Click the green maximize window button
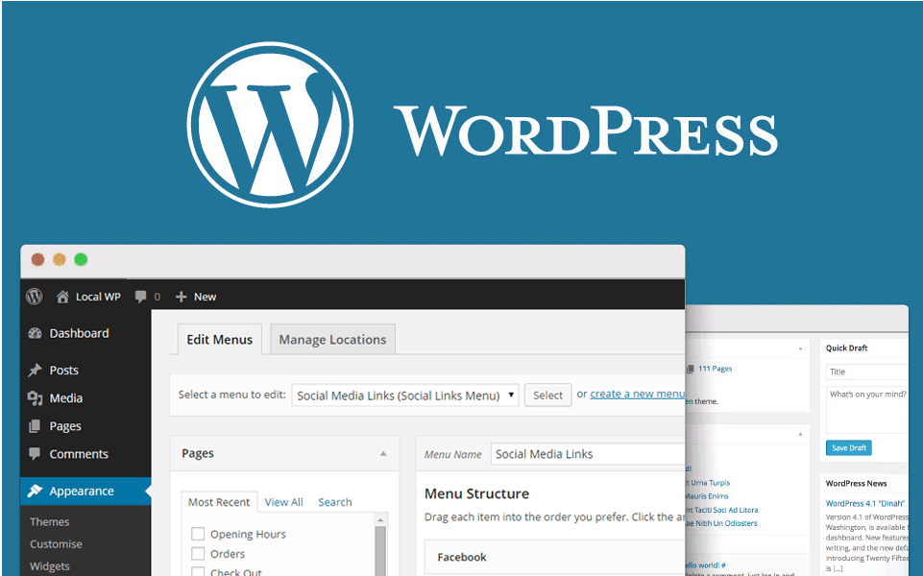The image size is (923, 576). (x=81, y=259)
